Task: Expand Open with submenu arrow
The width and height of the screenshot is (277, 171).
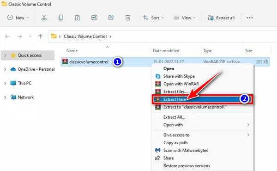Action: pyautogui.click(x=248, y=125)
